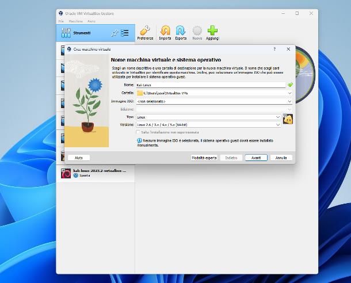Click the Nome text field
Viewport: 351px width, 283px height.
(x=211, y=85)
